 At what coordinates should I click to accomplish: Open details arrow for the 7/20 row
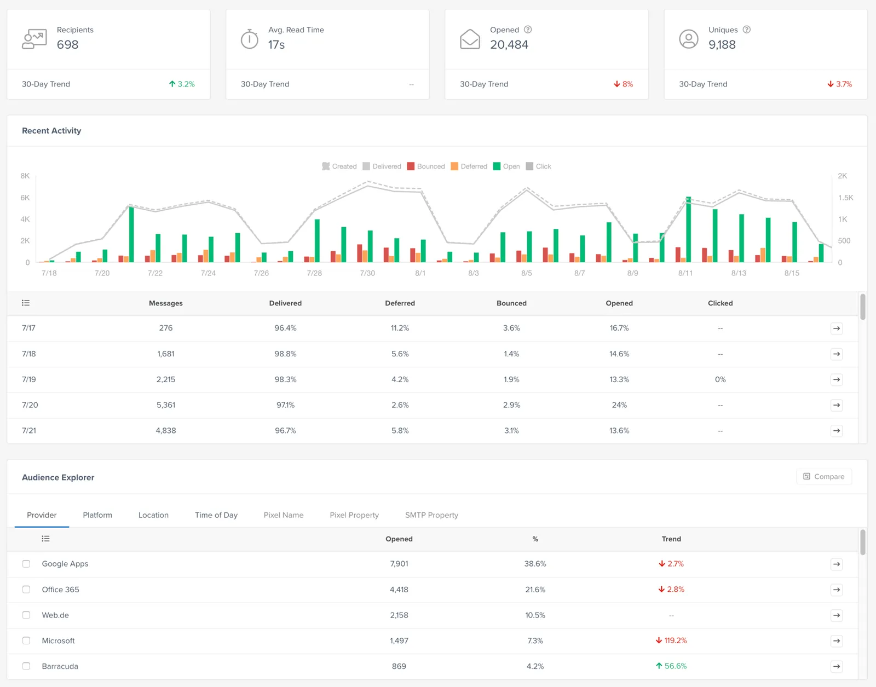pos(837,405)
